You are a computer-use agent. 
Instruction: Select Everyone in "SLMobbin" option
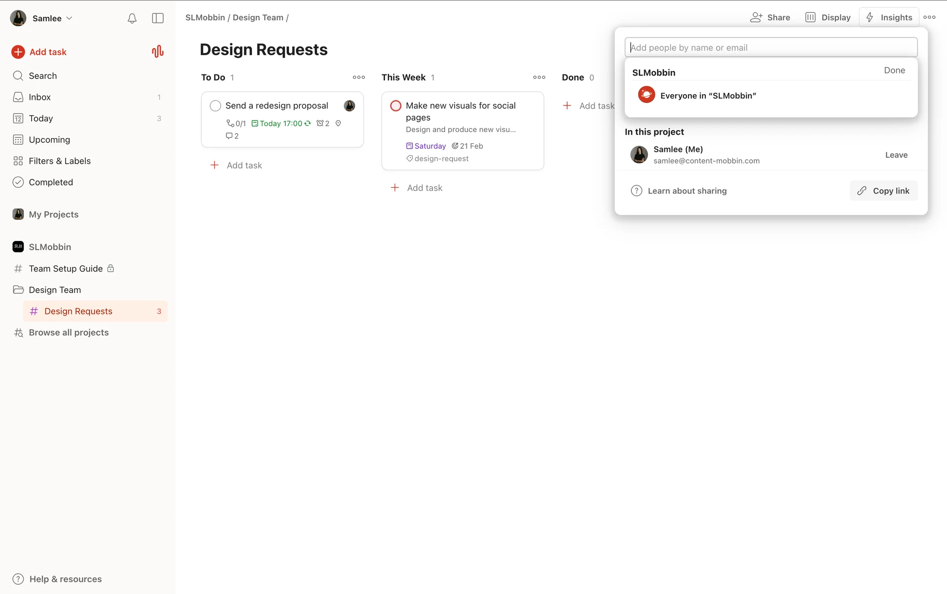click(x=708, y=95)
